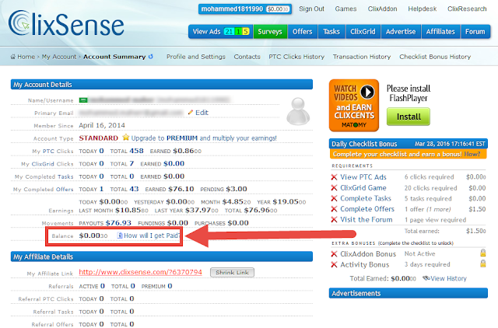Open the Games link
Screen dimensions: 498x328
coord(345,9)
